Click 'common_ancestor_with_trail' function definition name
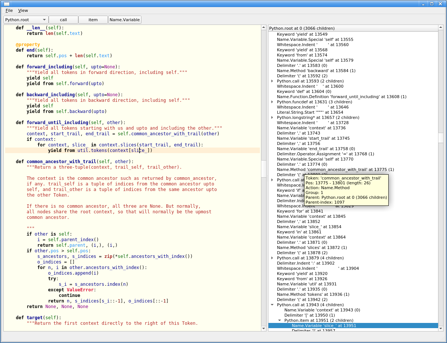447x343 pixels. (62, 162)
